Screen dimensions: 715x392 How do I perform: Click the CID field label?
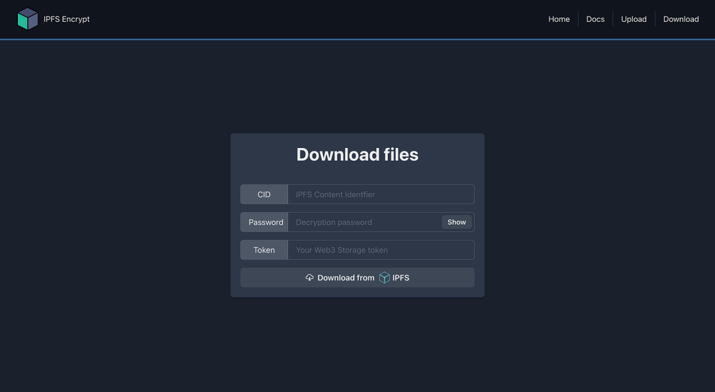264,194
